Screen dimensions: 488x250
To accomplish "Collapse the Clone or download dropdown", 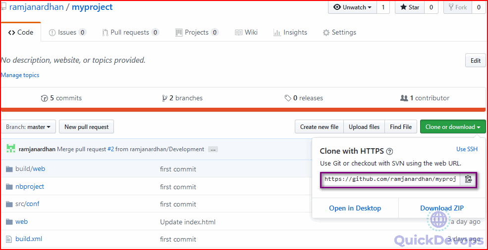I will pos(452,127).
